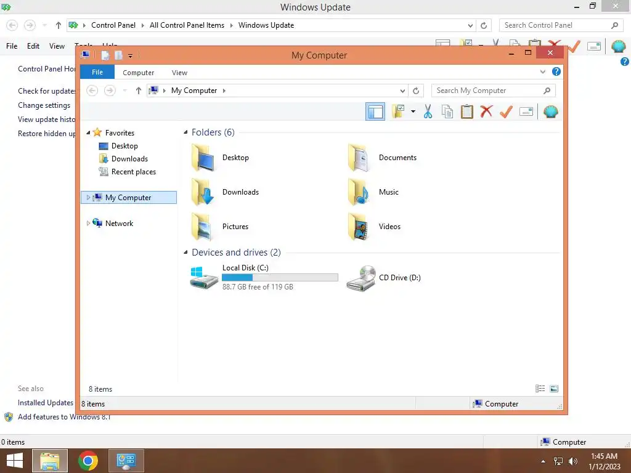Expand the ribbon using the chevron near Help
Viewport: 631px width, 473px height.
(x=542, y=71)
